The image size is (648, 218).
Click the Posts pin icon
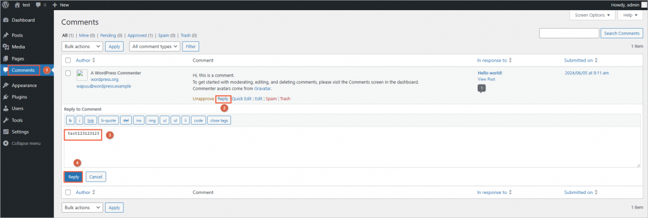(x=6, y=35)
